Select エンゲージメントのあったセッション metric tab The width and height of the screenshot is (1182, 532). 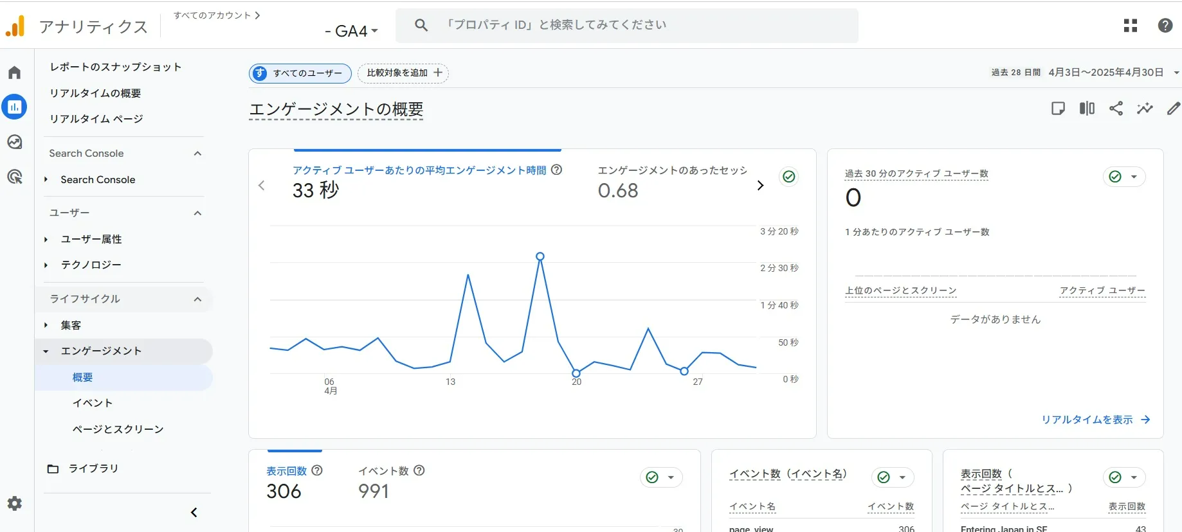[x=672, y=181]
